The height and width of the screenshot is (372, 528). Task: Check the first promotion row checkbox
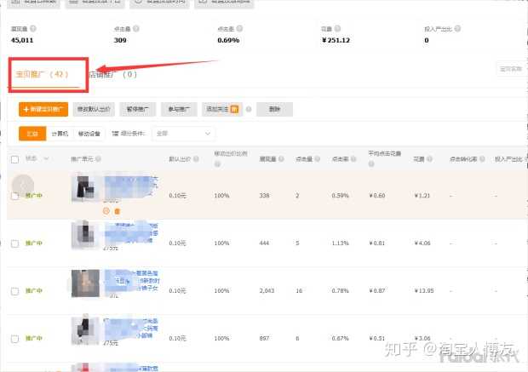pos(14,196)
